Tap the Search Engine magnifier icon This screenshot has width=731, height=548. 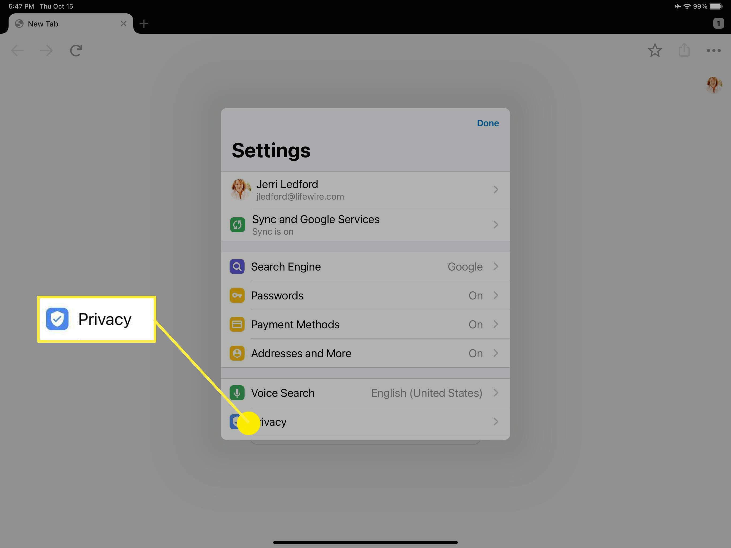pos(237,267)
